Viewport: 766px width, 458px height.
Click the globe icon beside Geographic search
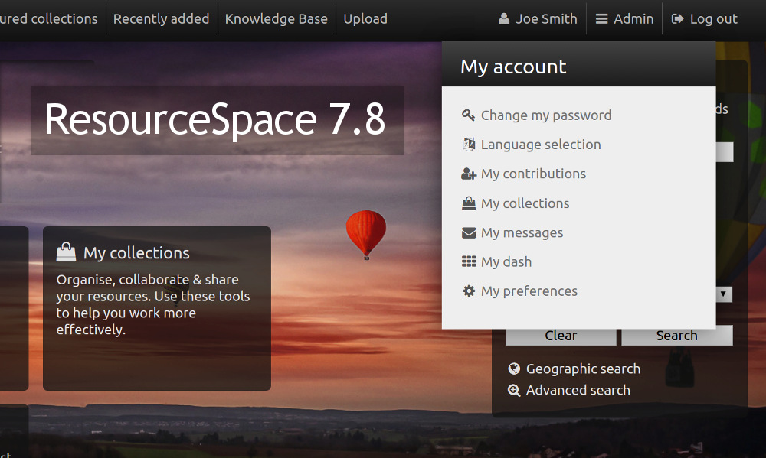click(x=514, y=369)
